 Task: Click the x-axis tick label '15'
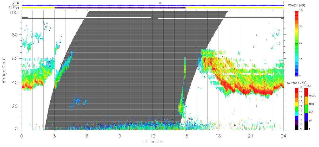click(x=185, y=136)
